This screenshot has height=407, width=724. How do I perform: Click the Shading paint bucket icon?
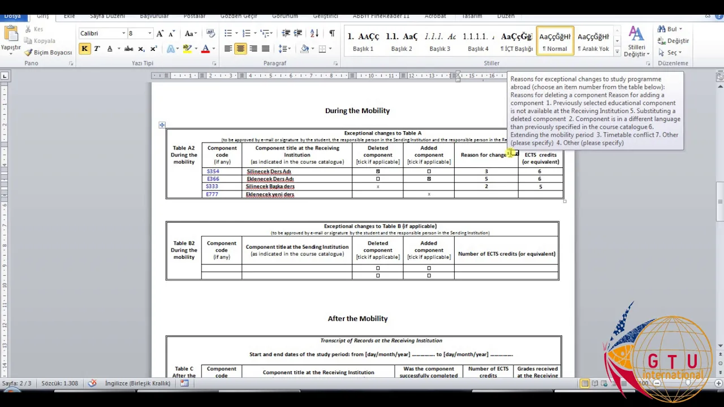click(x=304, y=49)
